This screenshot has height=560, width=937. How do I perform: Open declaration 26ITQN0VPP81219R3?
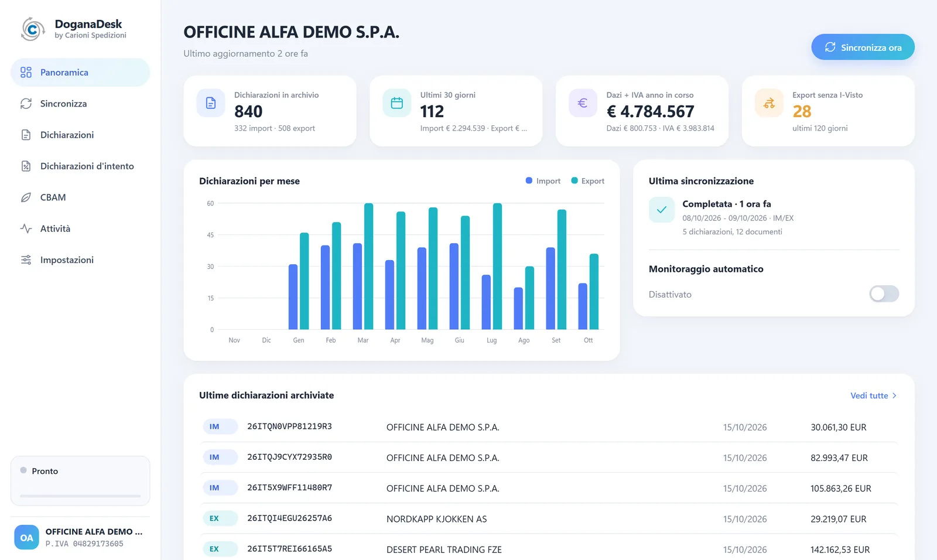tap(549, 427)
